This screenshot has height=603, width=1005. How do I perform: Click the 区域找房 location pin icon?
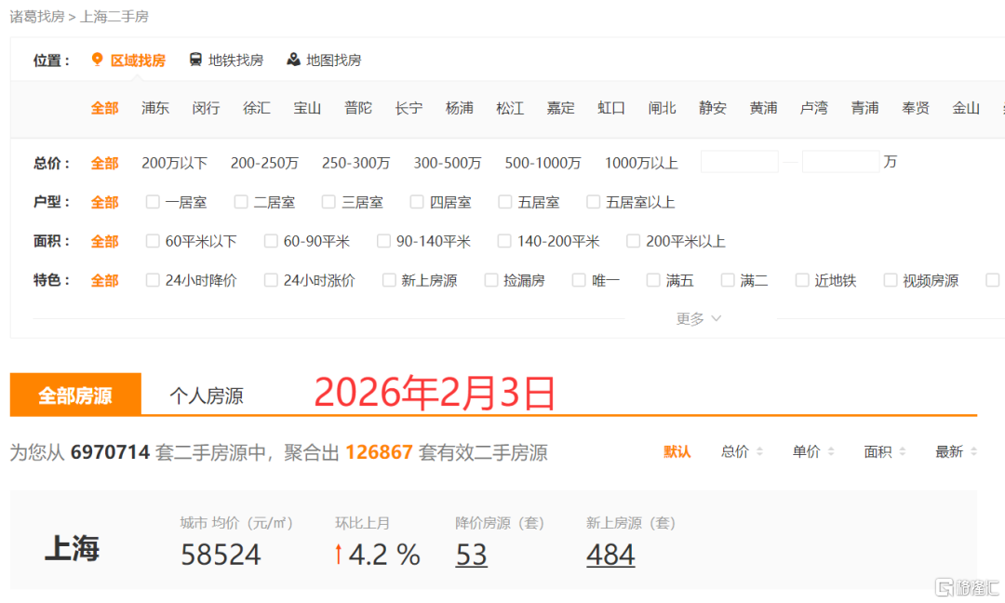pyautogui.click(x=97, y=60)
